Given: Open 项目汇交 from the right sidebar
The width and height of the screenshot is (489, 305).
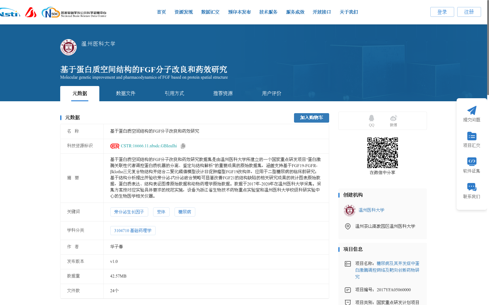Looking at the screenshot, I should point(472,140).
